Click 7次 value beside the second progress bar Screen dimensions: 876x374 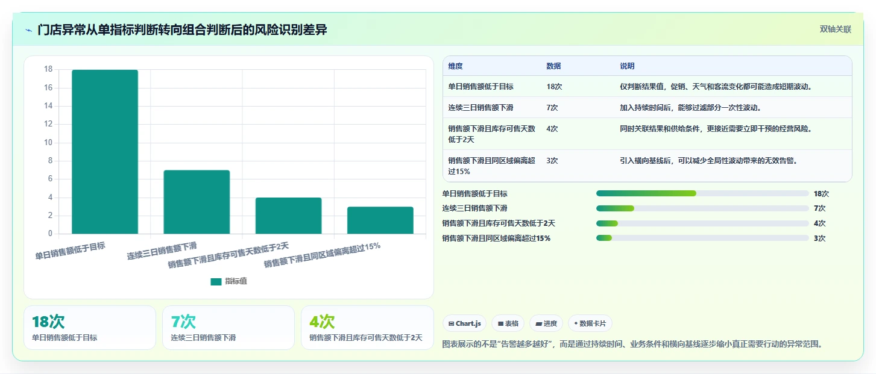[819, 208]
